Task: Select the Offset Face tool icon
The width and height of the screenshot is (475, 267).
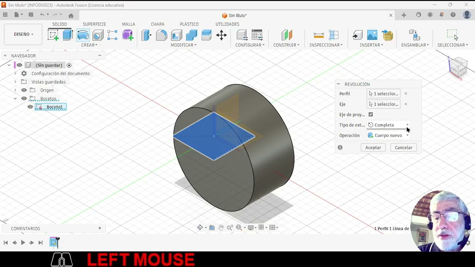Action: pos(206,35)
